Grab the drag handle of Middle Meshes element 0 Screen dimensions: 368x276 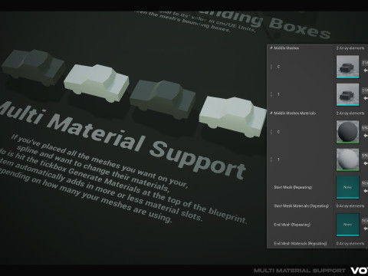click(x=271, y=67)
